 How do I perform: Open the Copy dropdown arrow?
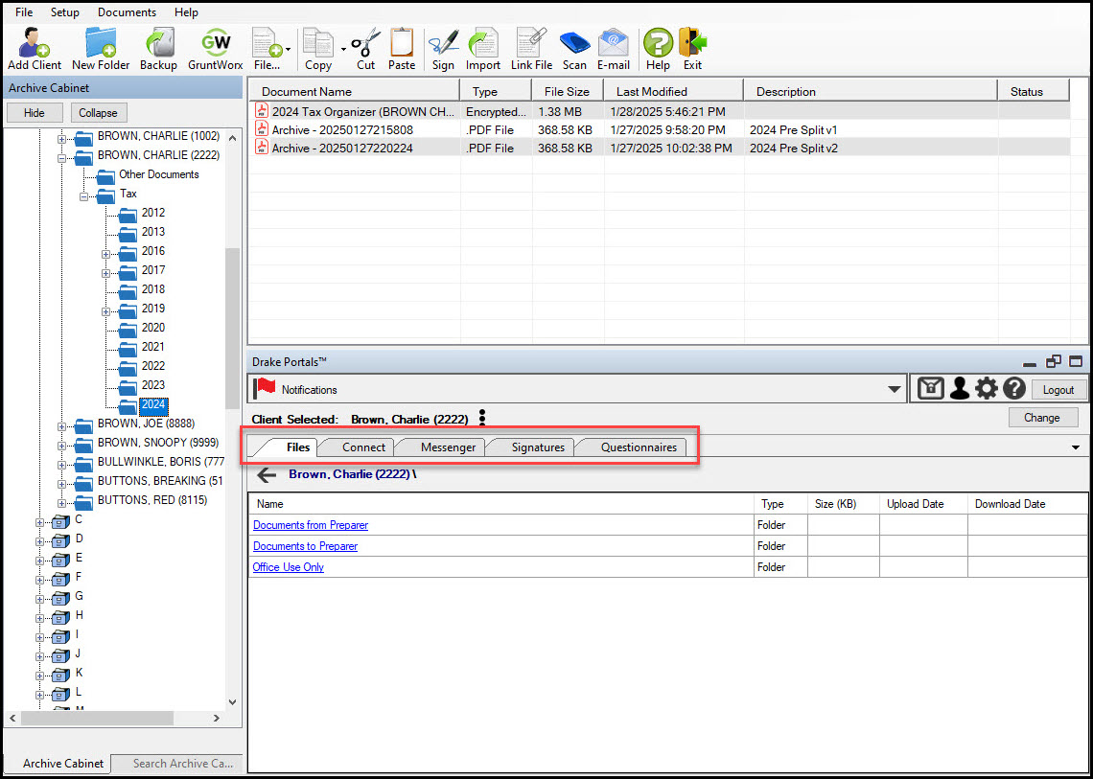(x=343, y=50)
